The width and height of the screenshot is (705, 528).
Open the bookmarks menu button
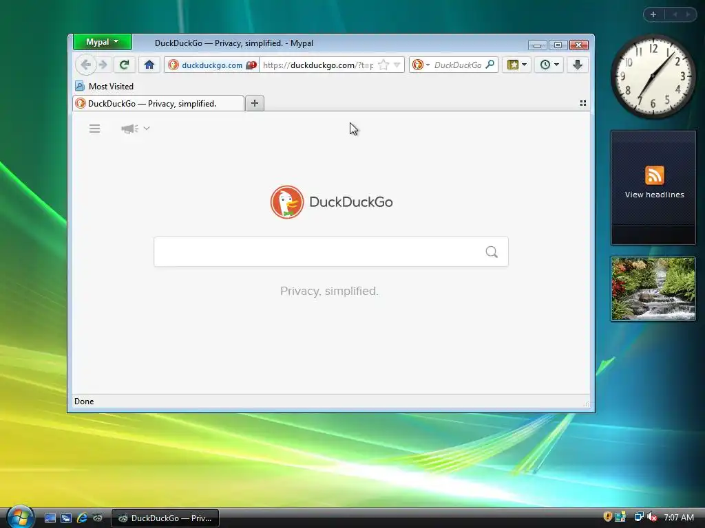516,65
